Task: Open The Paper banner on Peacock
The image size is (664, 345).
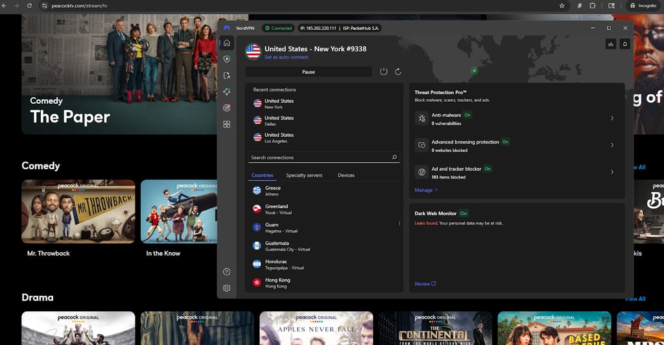Action: point(119,74)
